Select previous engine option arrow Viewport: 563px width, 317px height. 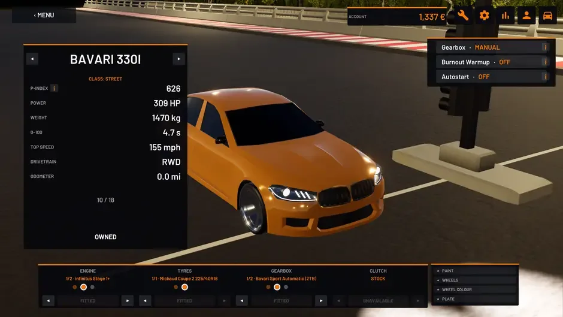[x=49, y=301]
